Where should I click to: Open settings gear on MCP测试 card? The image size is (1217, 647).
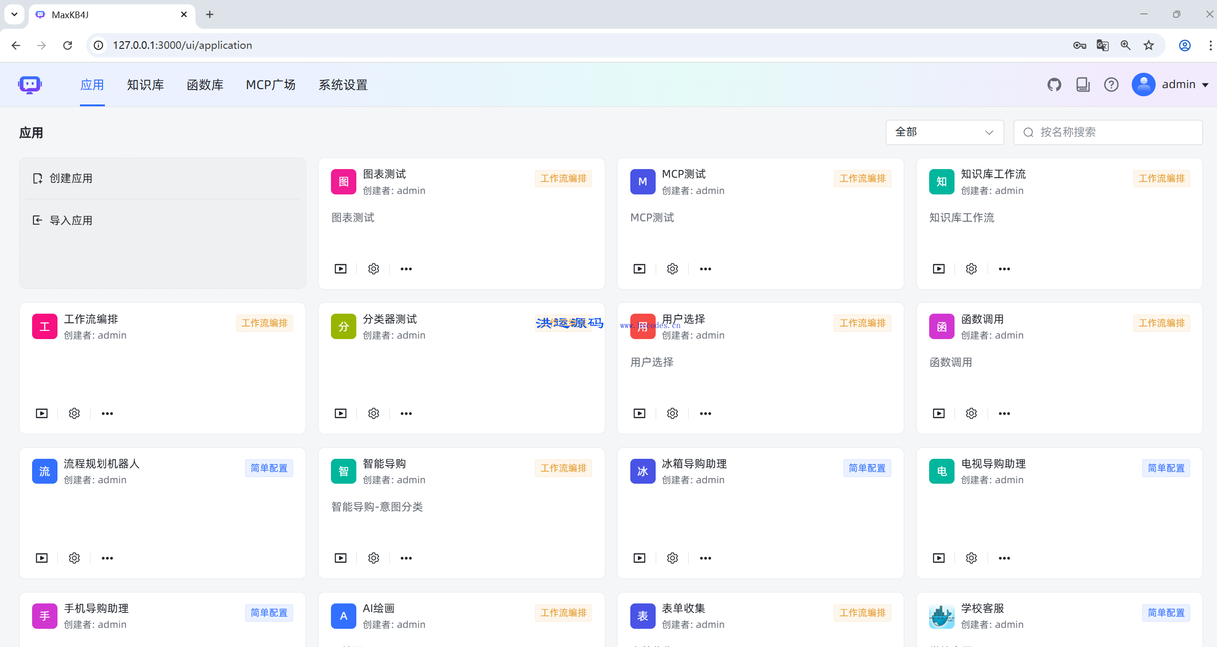[x=672, y=269]
